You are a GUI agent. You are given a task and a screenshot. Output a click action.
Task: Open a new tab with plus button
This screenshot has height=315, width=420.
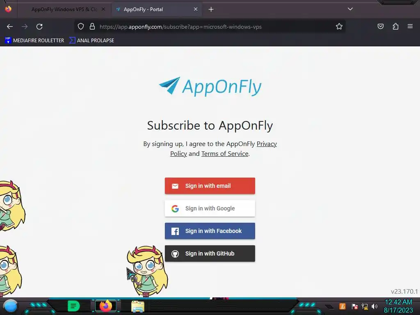pos(211,9)
